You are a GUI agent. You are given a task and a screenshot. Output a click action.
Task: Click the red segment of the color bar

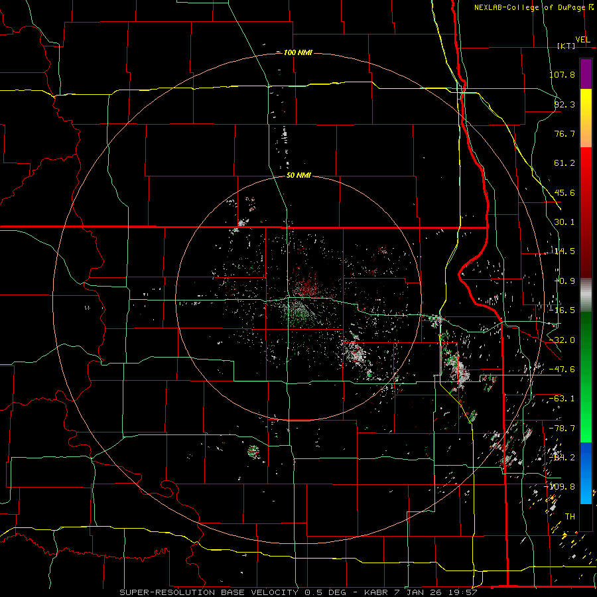[586, 212]
